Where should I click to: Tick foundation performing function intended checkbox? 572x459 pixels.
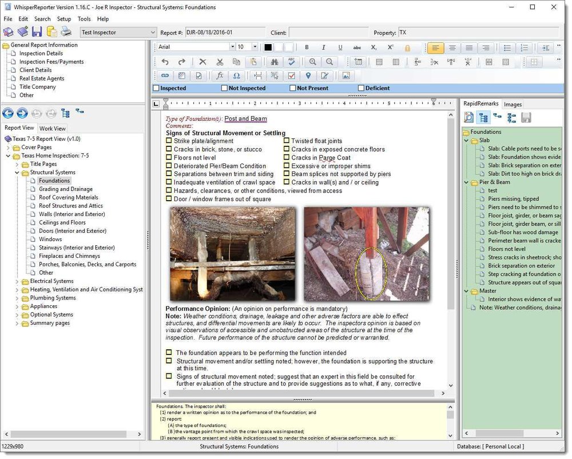pyautogui.click(x=169, y=353)
